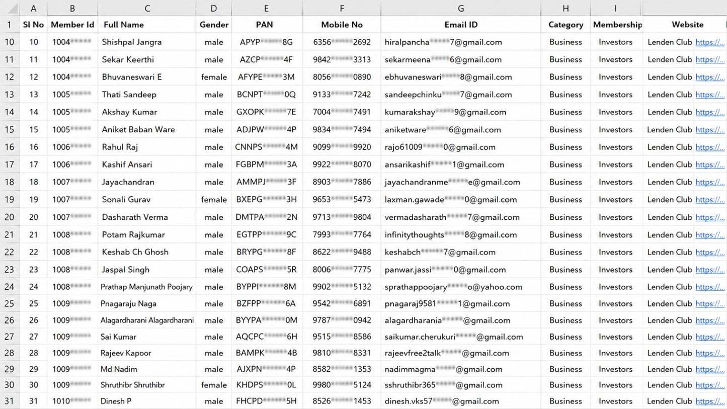The height and width of the screenshot is (409, 727).
Task: Select the 'Keshab Ch Ghosh' name cell
Action: (x=147, y=252)
